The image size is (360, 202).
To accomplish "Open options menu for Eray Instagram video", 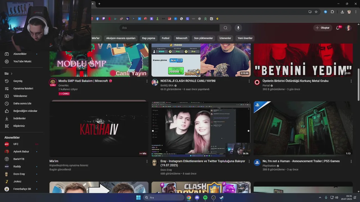I will click(x=249, y=161).
